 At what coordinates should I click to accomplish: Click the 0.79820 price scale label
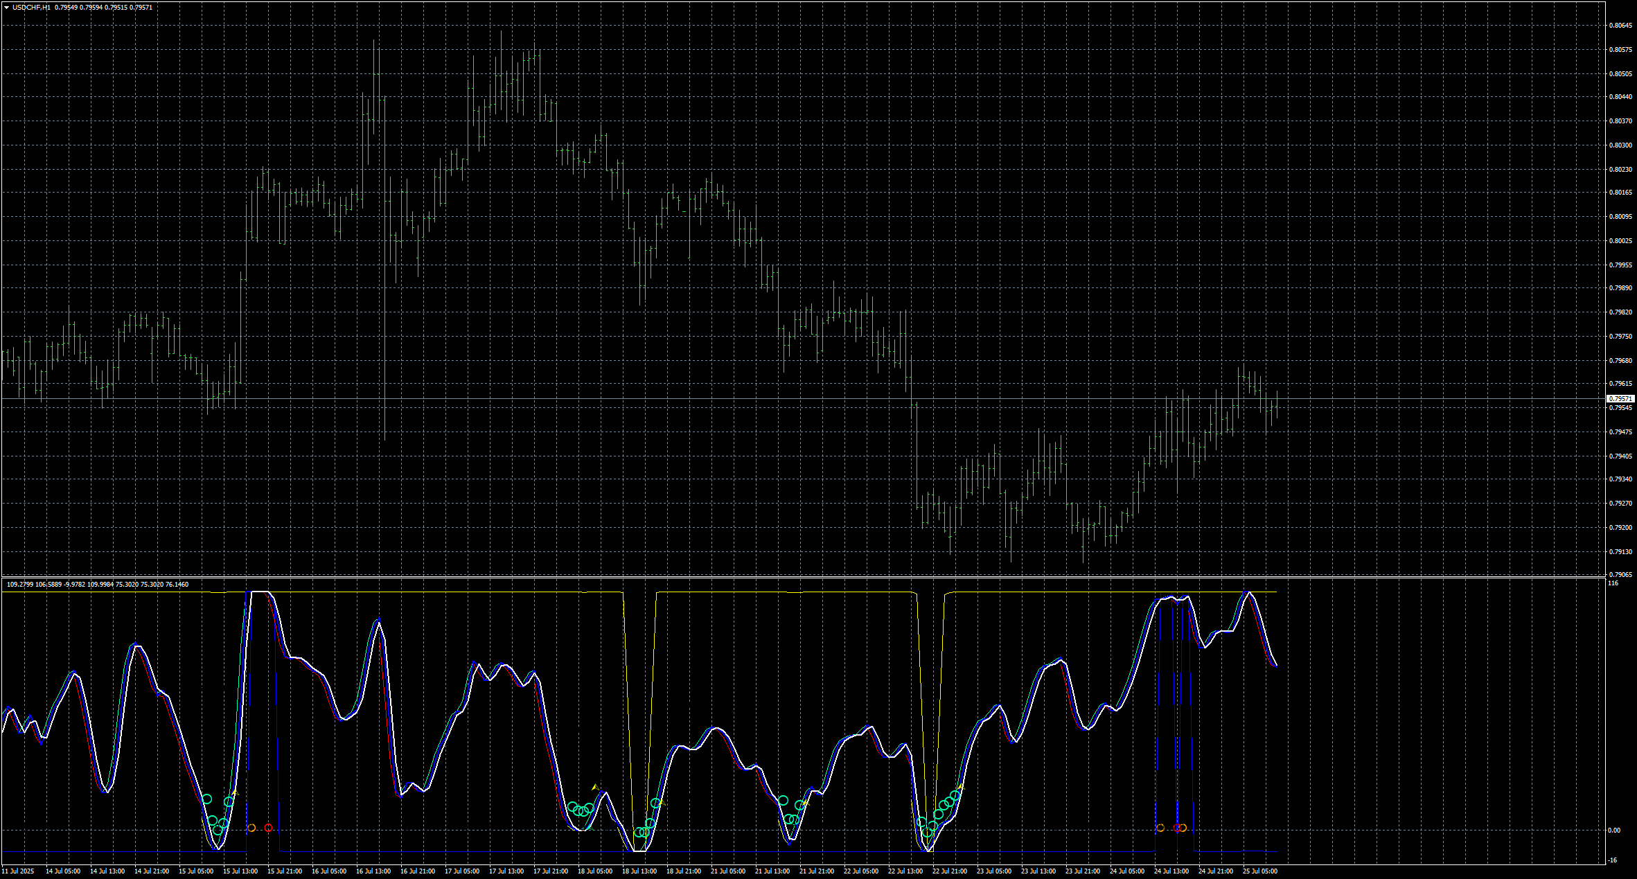(x=1620, y=312)
